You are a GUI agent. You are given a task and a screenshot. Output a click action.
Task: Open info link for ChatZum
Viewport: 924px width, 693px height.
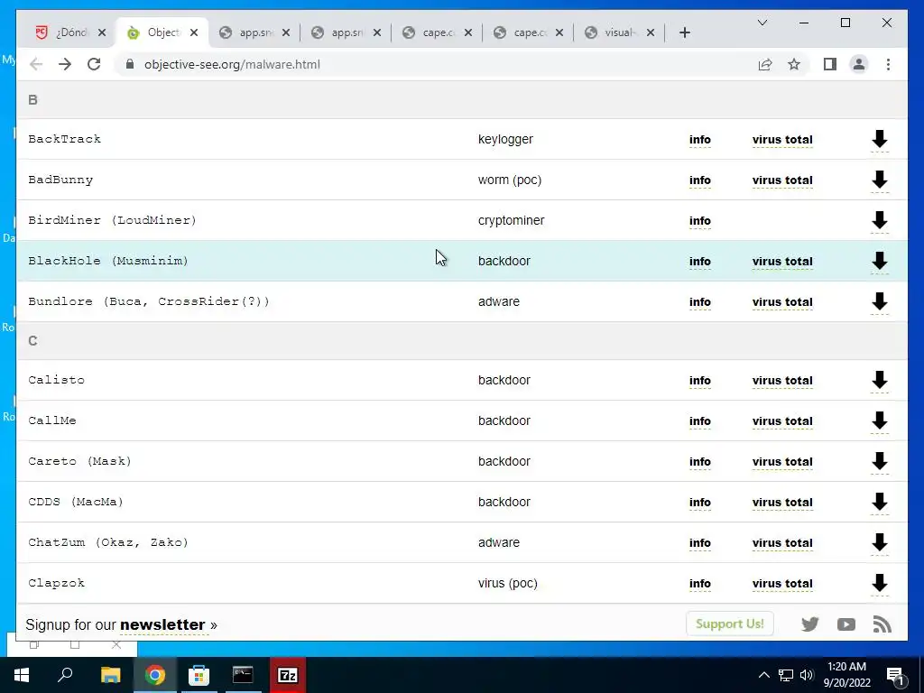pyautogui.click(x=700, y=543)
